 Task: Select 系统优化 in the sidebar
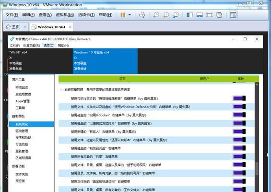pyautogui.click(x=31, y=124)
